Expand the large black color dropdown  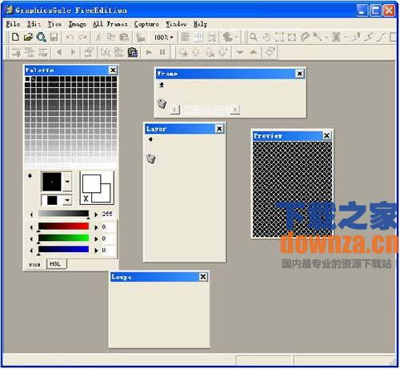(67, 182)
